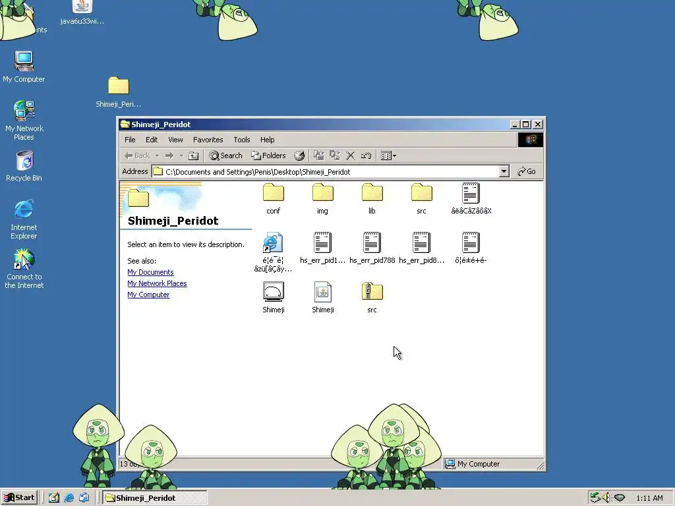Open the Help menu
Image resolution: width=675 pixels, height=506 pixels.
(x=268, y=140)
